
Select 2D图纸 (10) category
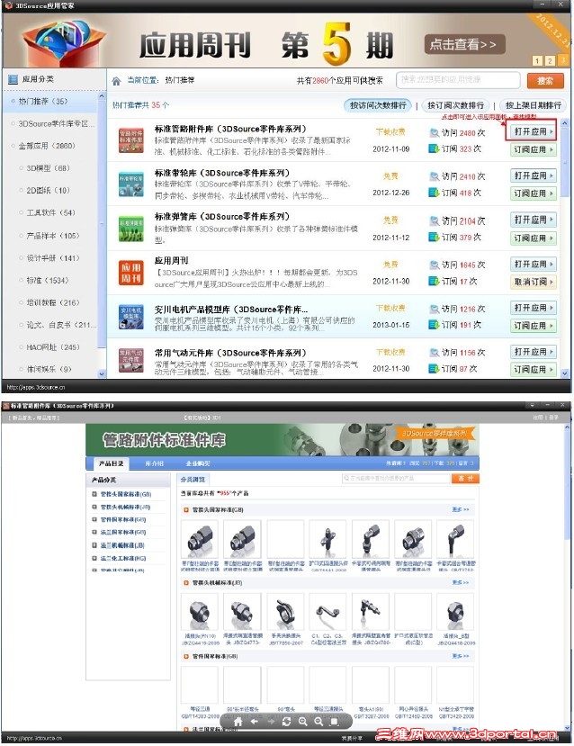[x=48, y=190]
